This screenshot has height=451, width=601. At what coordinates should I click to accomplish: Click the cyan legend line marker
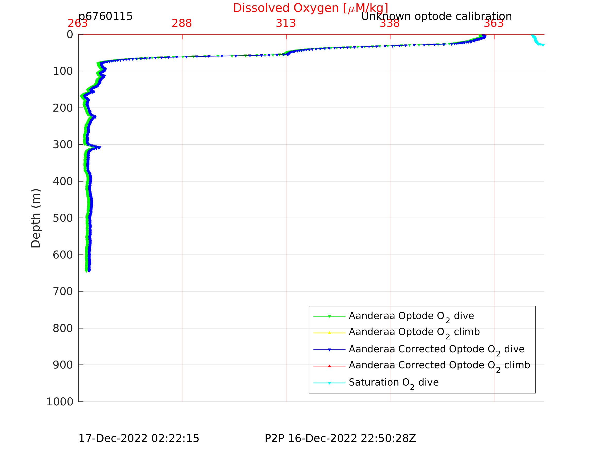click(x=329, y=383)
